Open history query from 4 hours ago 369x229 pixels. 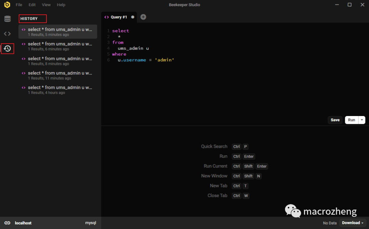(58, 89)
